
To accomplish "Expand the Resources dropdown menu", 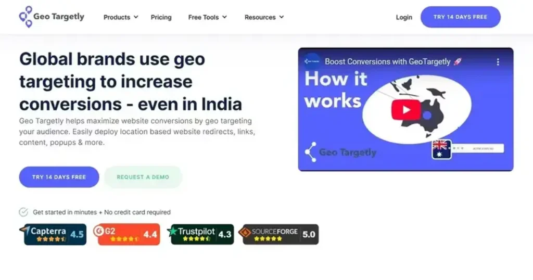I will click(264, 17).
